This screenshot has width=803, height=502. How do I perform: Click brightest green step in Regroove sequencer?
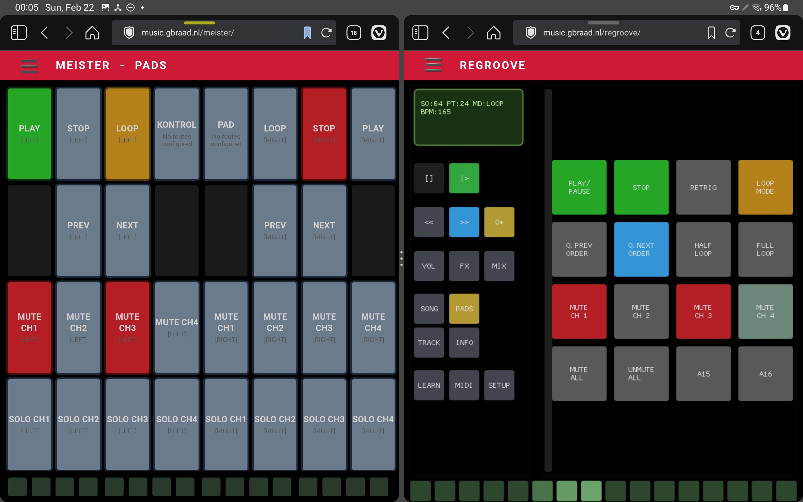coord(591,490)
